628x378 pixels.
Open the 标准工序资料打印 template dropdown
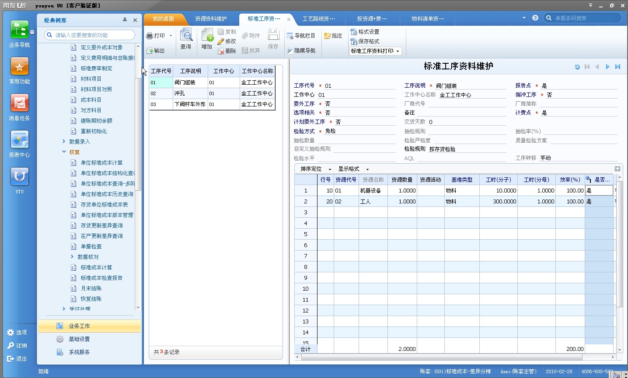pyautogui.click(x=398, y=51)
